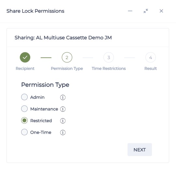176x177 pixels.
Task: Show info for Restricted permission
Action: click(x=63, y=121)
